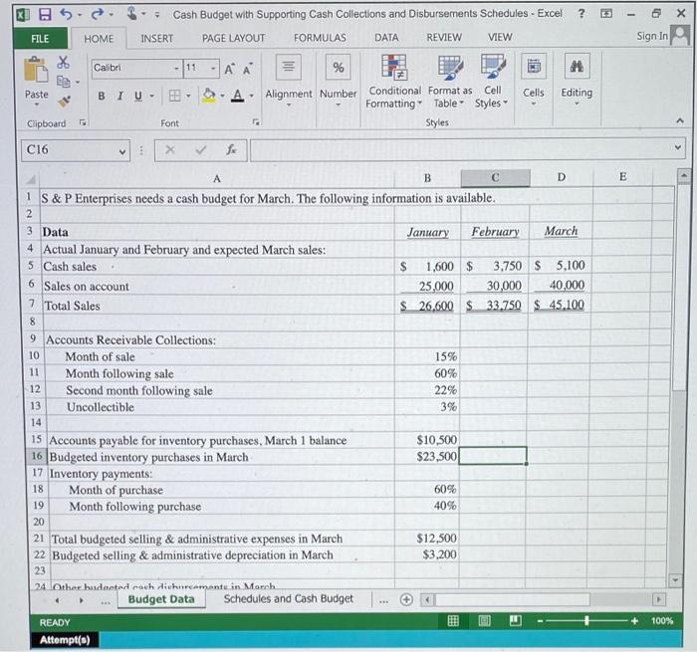Screen dimensions: 697x652
Task: Click the Decrease Font Size icon
Action: 248,69
